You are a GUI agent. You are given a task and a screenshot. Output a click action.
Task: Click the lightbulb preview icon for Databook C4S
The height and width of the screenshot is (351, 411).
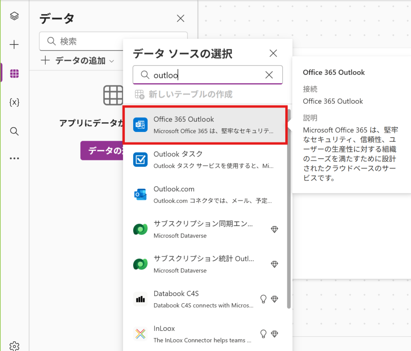263,299
